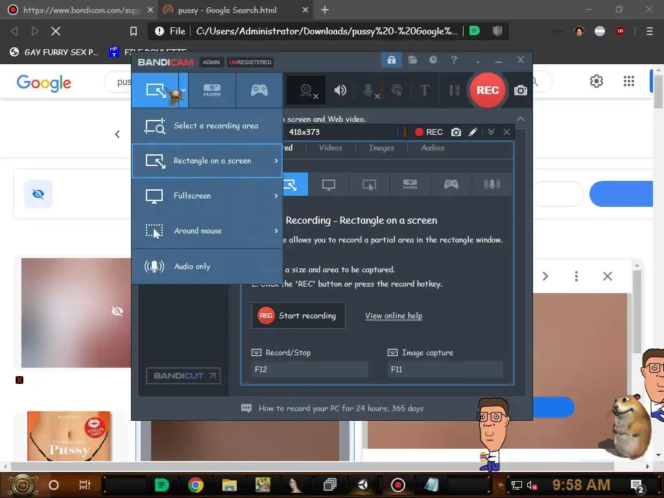Toggle the text overlay T icon
The width and height of the screenshot is (664, 498).
click(424, 90)
